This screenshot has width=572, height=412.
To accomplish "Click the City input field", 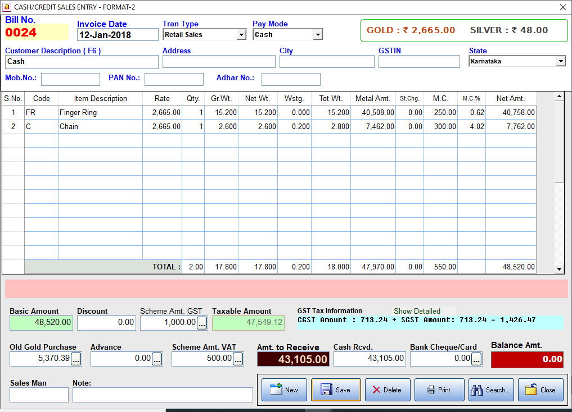I will pos(327,62).
